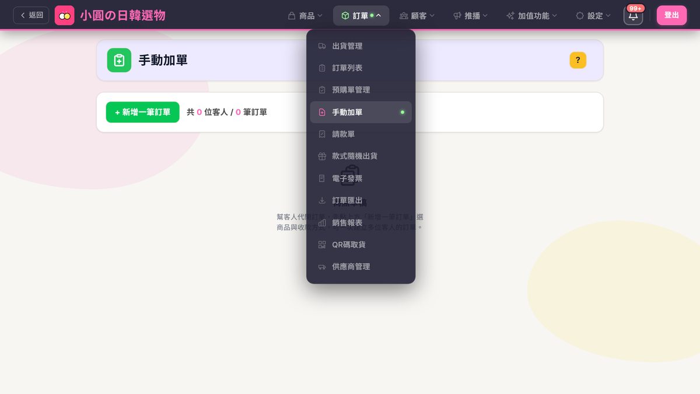The height and width of the screenshot is (394, 700).
Task: Open 供應商管理 from the menu
Action: pyautogui.click(x=360, y=267)
